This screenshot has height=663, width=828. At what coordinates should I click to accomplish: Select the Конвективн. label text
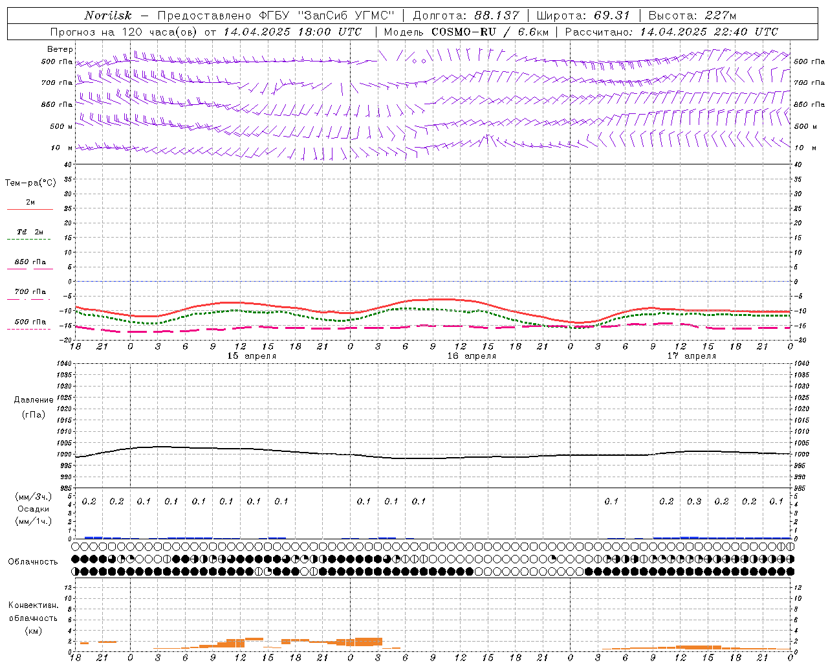point(33,605)
